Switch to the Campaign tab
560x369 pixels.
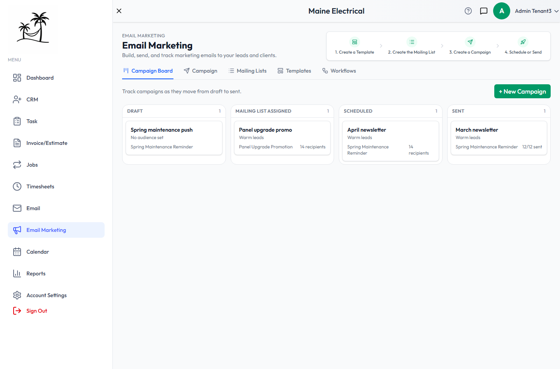[x=201, y=71]
